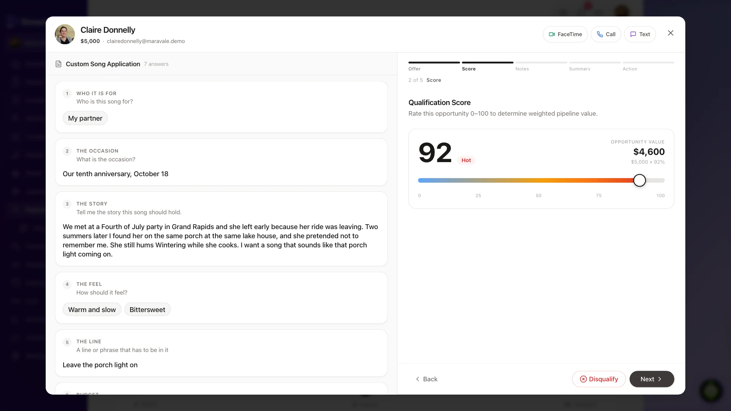The width and height of the screenshot is (731, 411).
Task: Click the 'My partner' answer chip
Action: tap(85, 118)
